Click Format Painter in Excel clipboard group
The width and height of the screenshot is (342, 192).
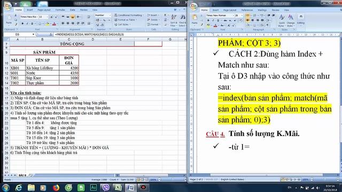pos(16,25)
